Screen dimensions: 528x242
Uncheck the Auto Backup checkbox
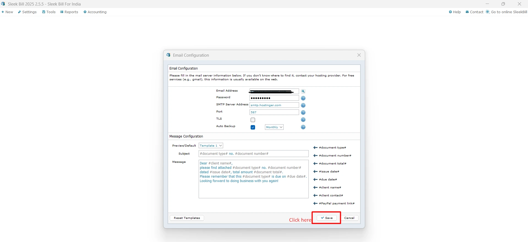(x=253, y=127)
